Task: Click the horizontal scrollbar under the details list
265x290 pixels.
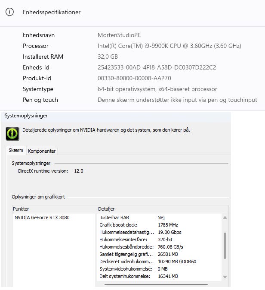Action: [156, 284]
